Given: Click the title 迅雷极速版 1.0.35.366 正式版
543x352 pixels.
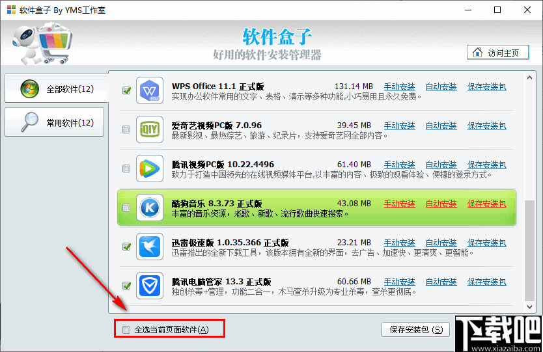Looking at the screenshot, I should tap(230, 243).
